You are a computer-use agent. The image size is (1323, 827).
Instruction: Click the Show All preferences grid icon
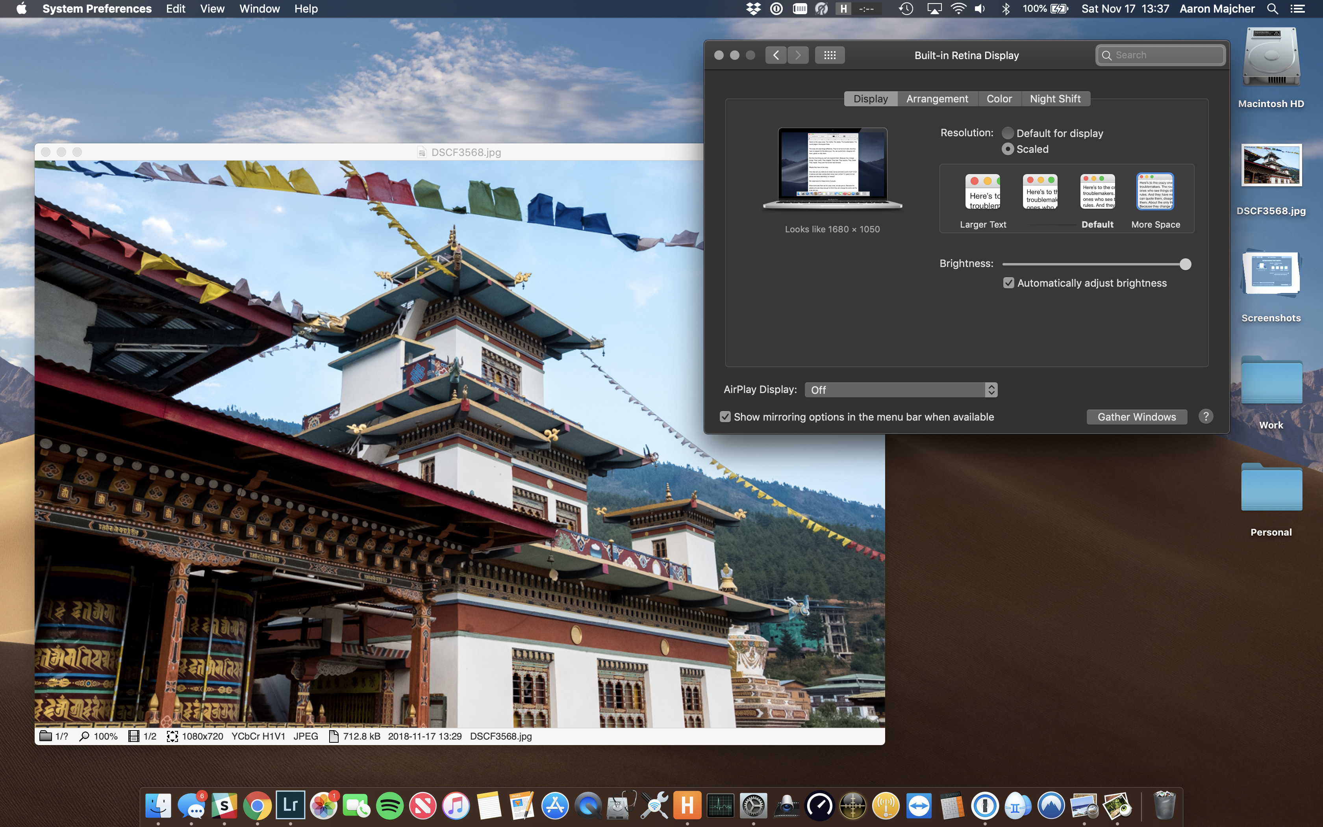coord(829,55)
